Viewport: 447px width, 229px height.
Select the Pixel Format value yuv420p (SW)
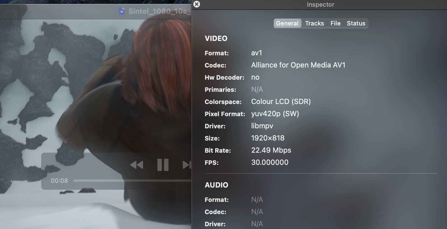[275, 114]
